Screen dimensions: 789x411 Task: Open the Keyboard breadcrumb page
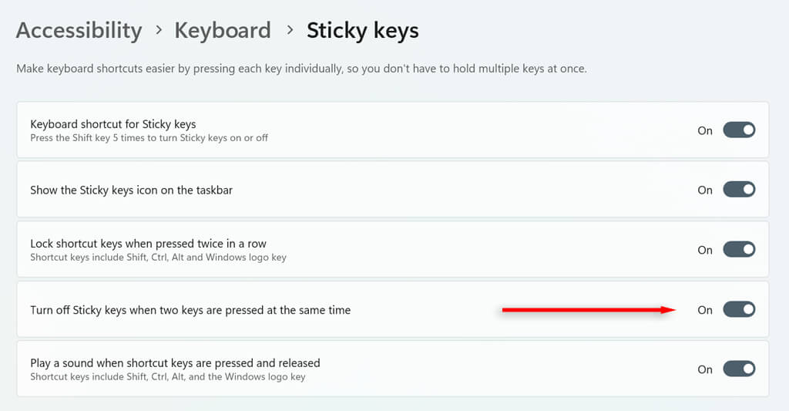(222, 31)
